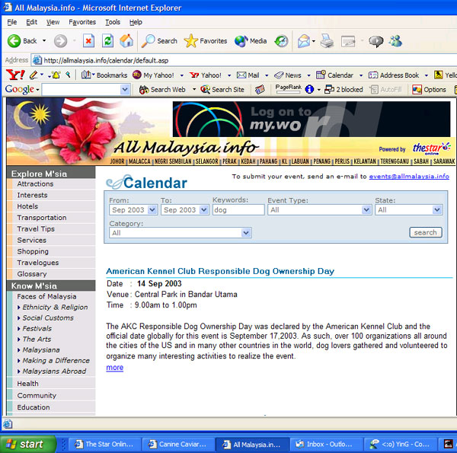This screenshot has width=457, height=453.
Task: Open the File menu
Action: tap(12, 22)
